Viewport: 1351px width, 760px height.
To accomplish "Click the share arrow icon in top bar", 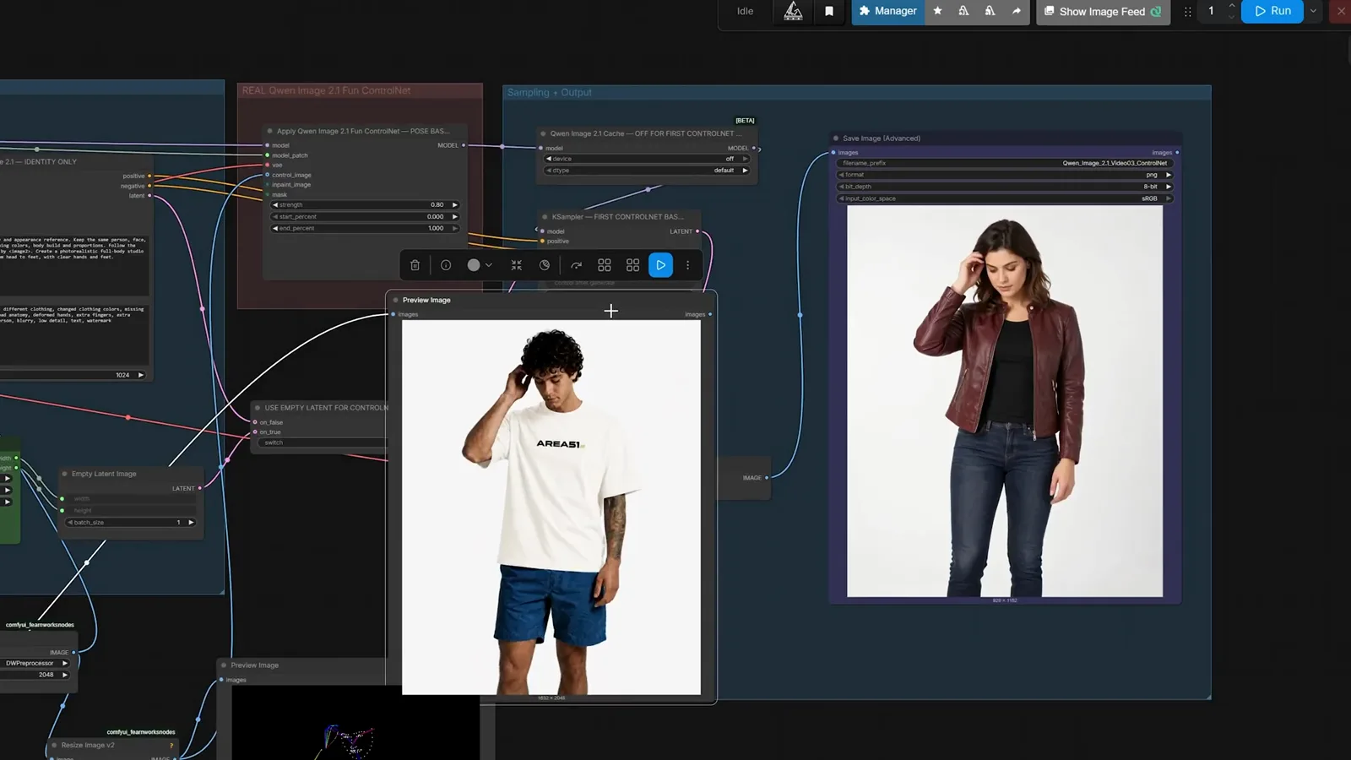I will [1017, 11].
